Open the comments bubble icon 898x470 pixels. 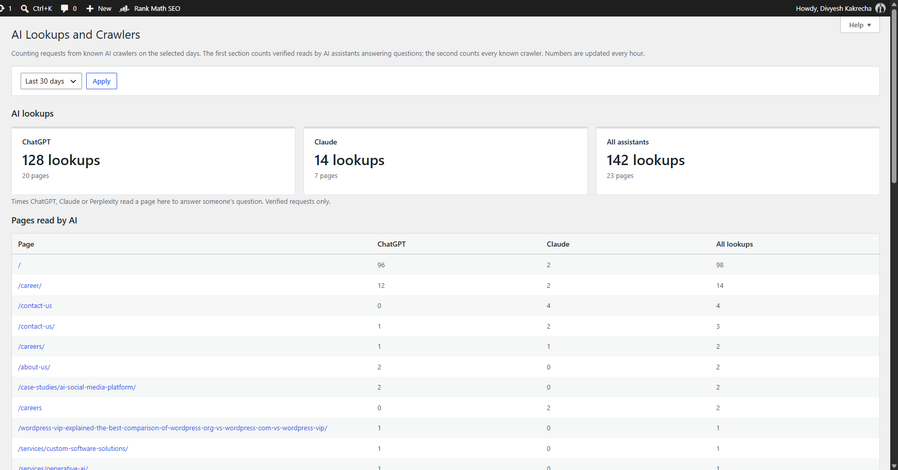(65, 8)
